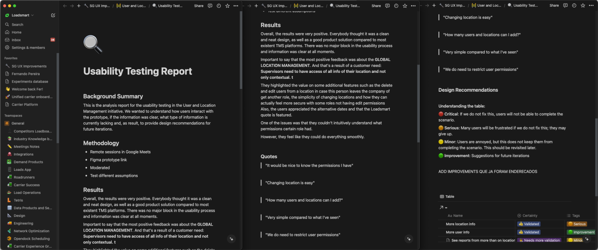
Task: Favorite the page with the middle window's star
Action: point(405,6)
